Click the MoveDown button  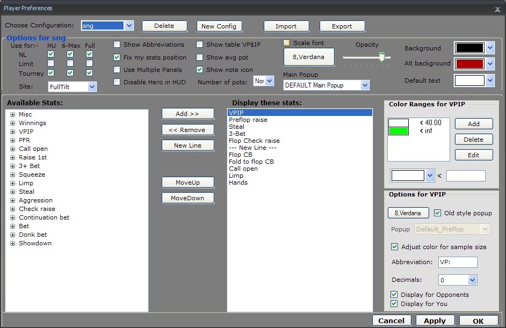[187, 198]
